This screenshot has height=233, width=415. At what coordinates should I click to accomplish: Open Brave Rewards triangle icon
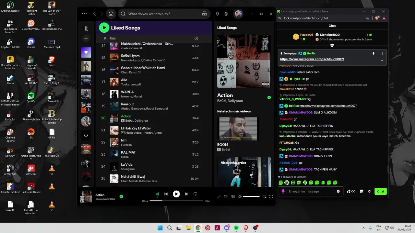384,18
